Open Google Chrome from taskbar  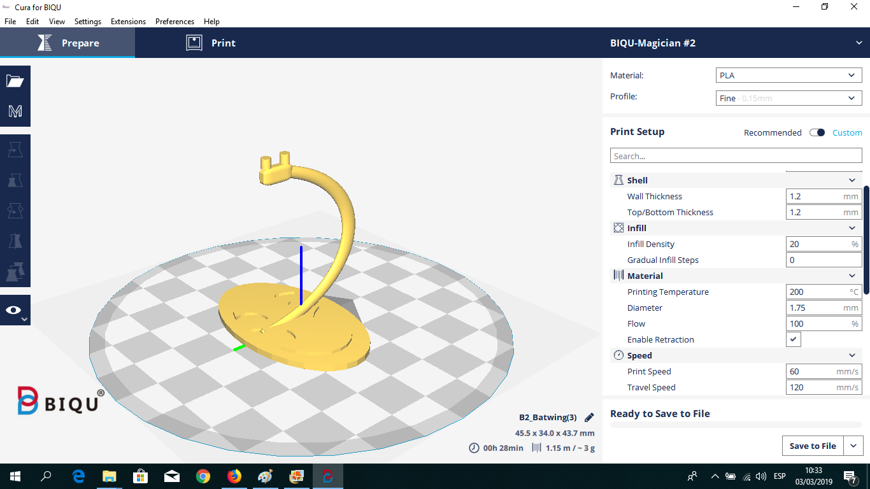point(203,476)
